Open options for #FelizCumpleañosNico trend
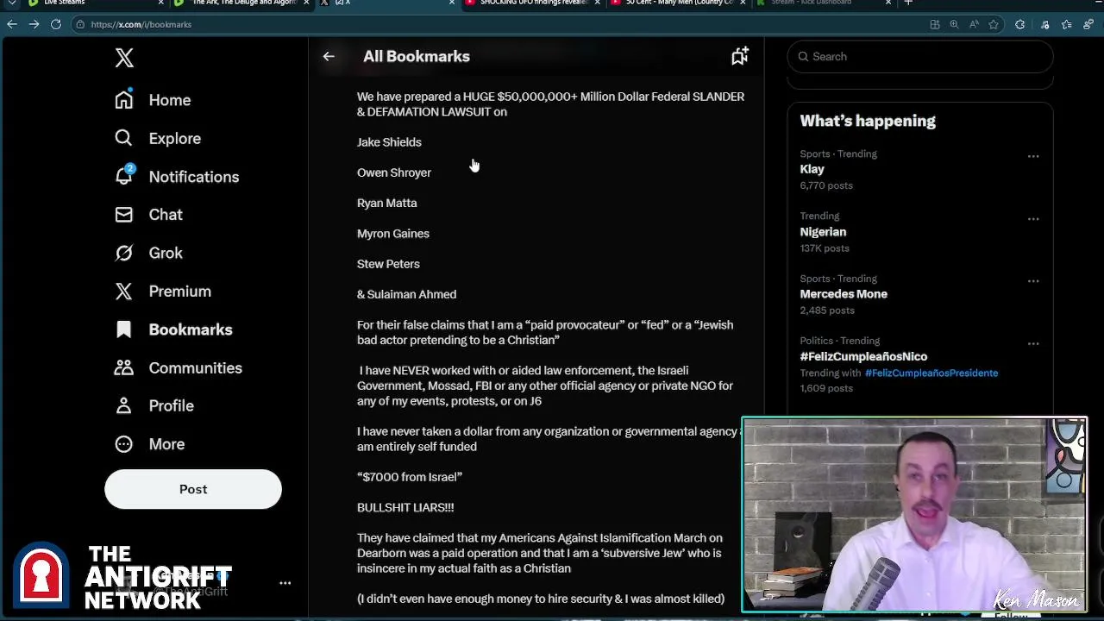The width and height of the screenshot is (1104, 621). point(1033,343)
